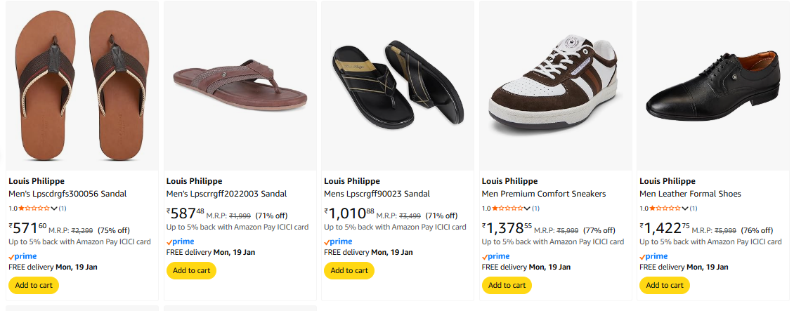The image size is (794, 311).
Task: Click the ₹1,010 price of Lpscrgff90023 Sandal
Action: click(x=349, y=213)
